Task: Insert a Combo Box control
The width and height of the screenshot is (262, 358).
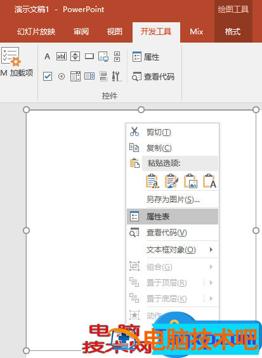Action: point(89,76)
